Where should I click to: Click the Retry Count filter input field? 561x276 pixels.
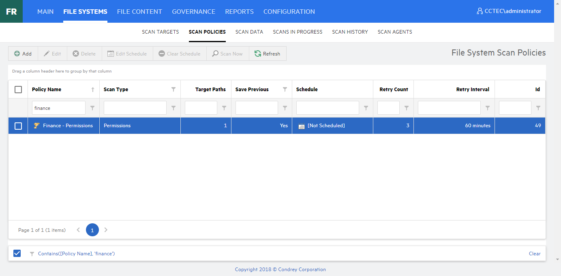click(388, 108)
